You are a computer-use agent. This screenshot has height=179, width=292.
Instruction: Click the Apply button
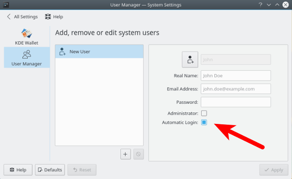coord(274,170)
